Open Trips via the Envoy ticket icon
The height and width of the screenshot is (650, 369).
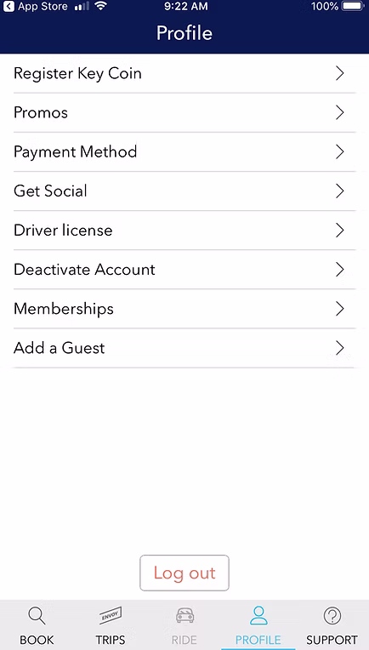click(x=111, y=616)
